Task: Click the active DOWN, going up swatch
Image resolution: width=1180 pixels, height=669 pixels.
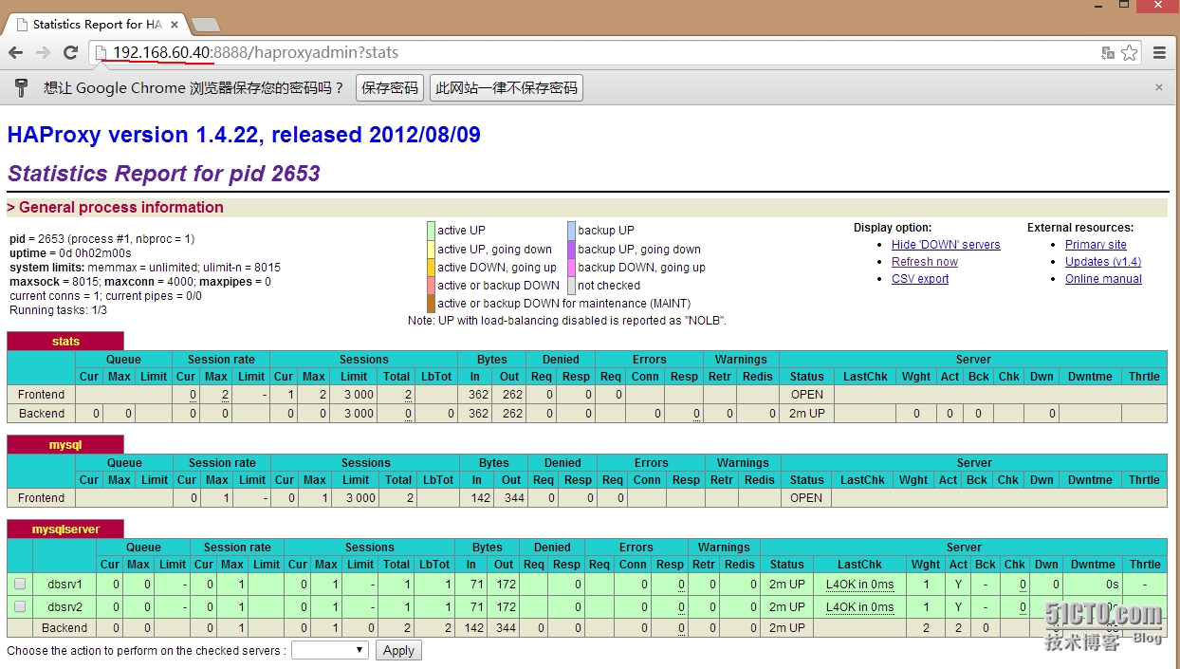Action: (x=431, y=268)
